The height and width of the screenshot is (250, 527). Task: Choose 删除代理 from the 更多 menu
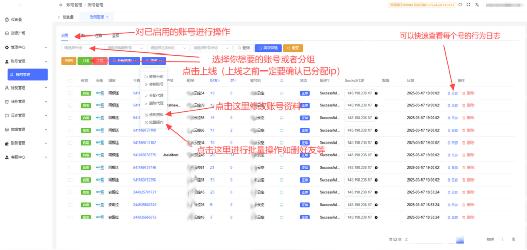(153, 104)
